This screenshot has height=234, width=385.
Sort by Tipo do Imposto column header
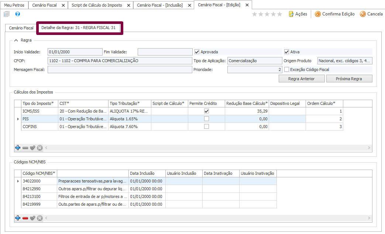point(39,103)
